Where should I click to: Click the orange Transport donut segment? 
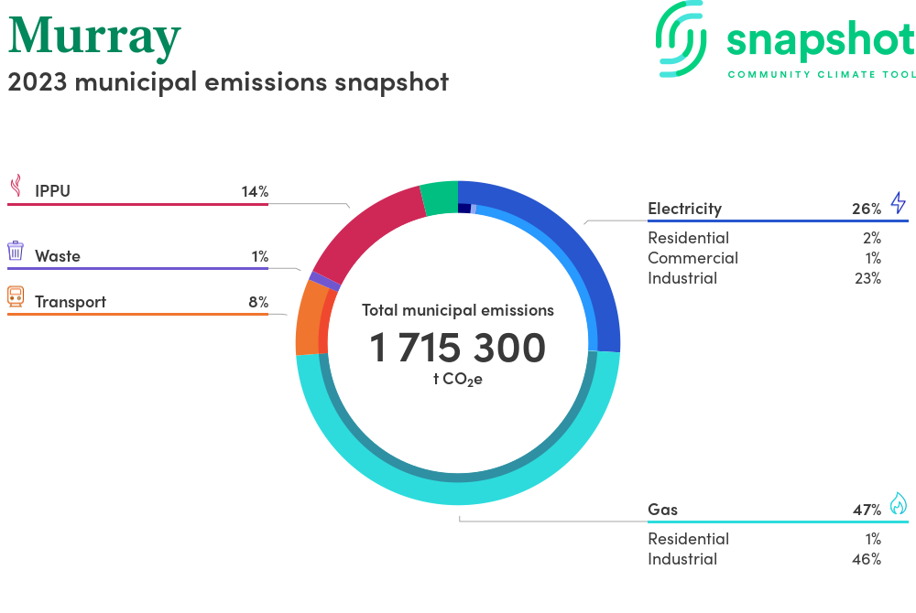tap(308, 320)
